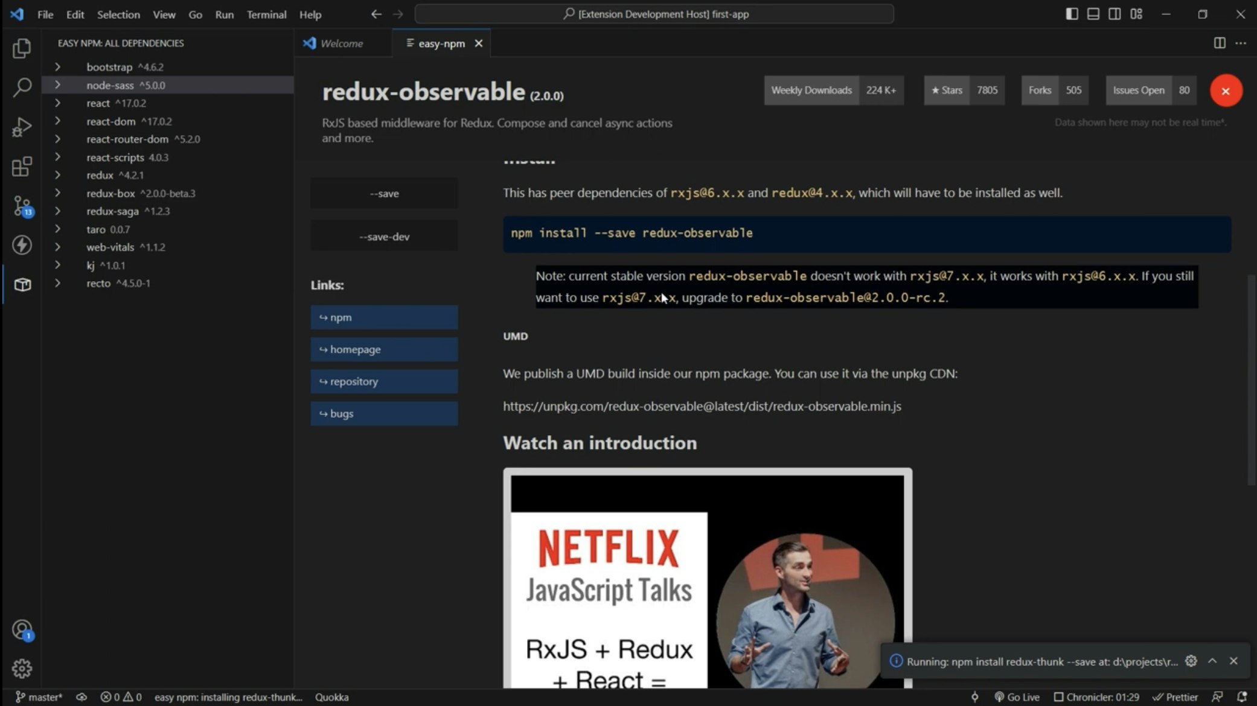Click the command center search field
This screenshot has height=706, width=1257.
(x=654, y=14)
